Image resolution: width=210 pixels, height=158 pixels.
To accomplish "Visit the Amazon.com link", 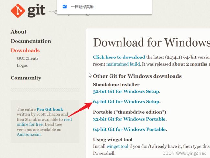I will tap(29, 134).
